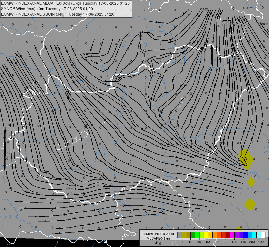This screenshot has height=247, width=269.
Task: Click the legend tick label 70
Action: click(x=217, y=242)
